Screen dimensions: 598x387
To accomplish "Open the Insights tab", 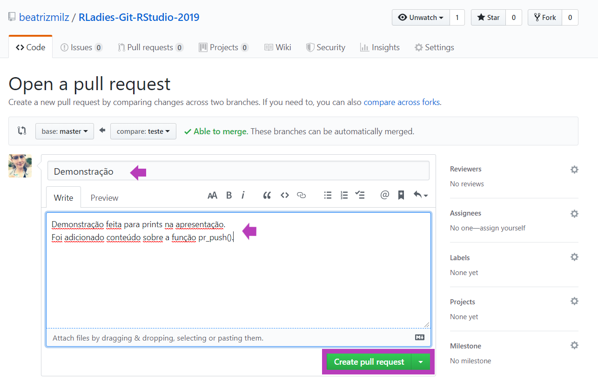I will (380, 47).
